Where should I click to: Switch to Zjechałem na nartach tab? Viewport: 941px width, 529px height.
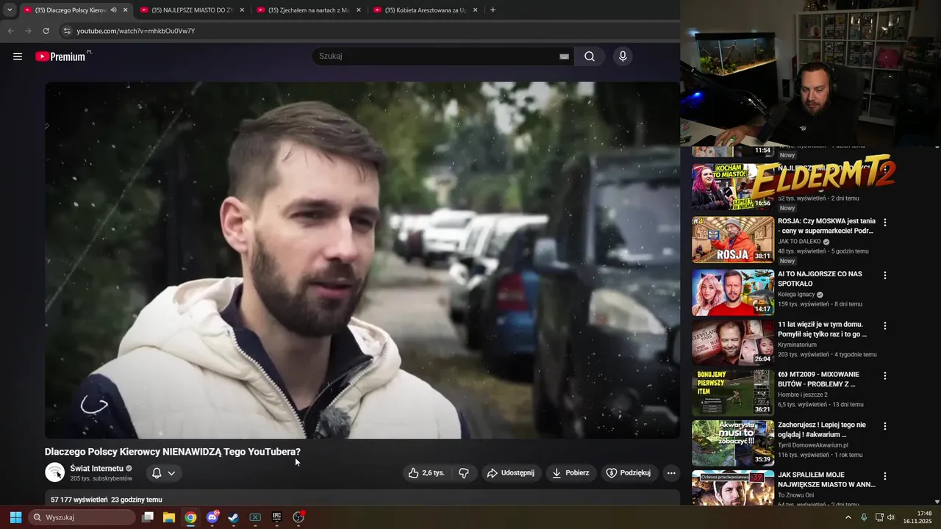(307, 10)
